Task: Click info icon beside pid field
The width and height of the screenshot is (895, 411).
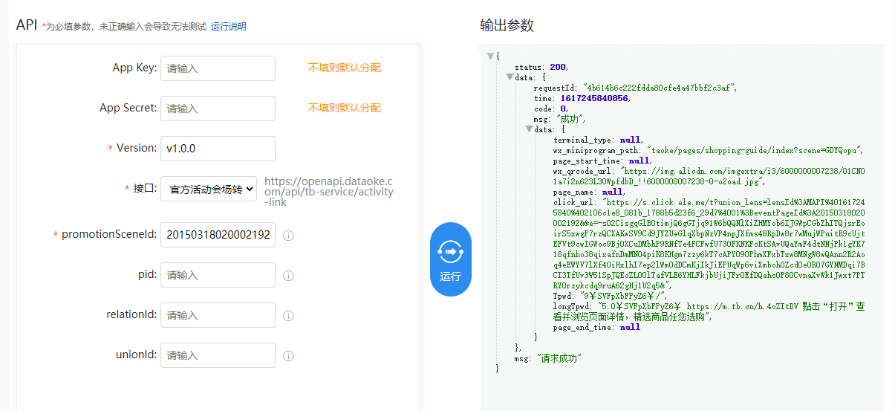Action: (289, 276)
